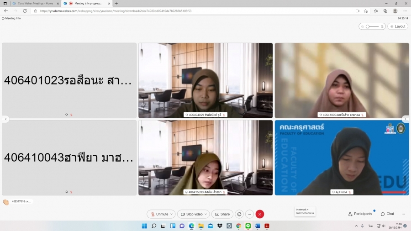Click the Share content button
411x231 pixels.
pyautogui.click(x=222, y=214)
